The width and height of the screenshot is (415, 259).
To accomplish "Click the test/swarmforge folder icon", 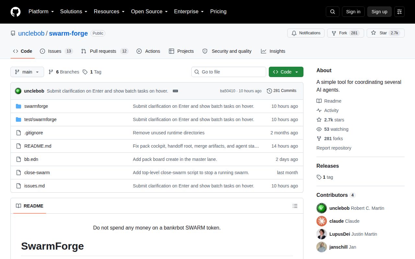I will coord(18,119).
